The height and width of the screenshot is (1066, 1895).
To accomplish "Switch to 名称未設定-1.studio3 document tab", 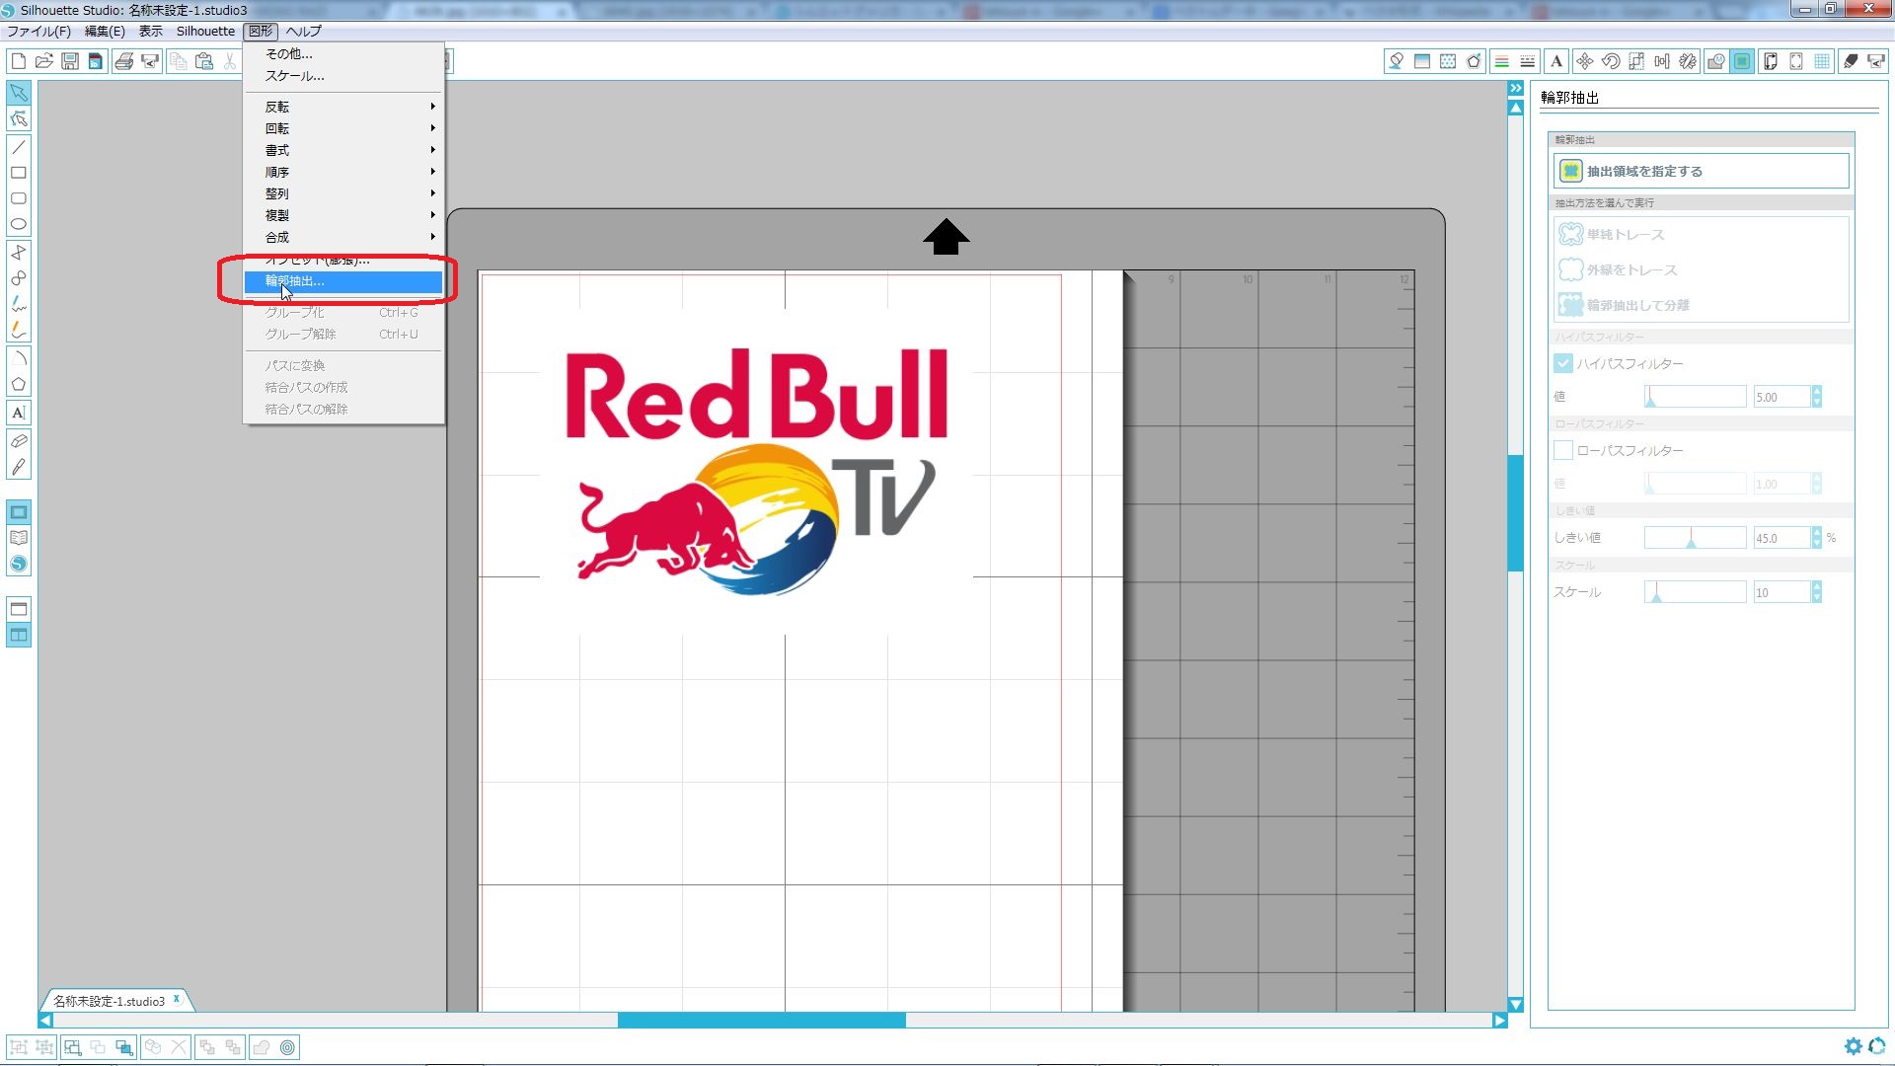I will click(x=109, y=1001).
